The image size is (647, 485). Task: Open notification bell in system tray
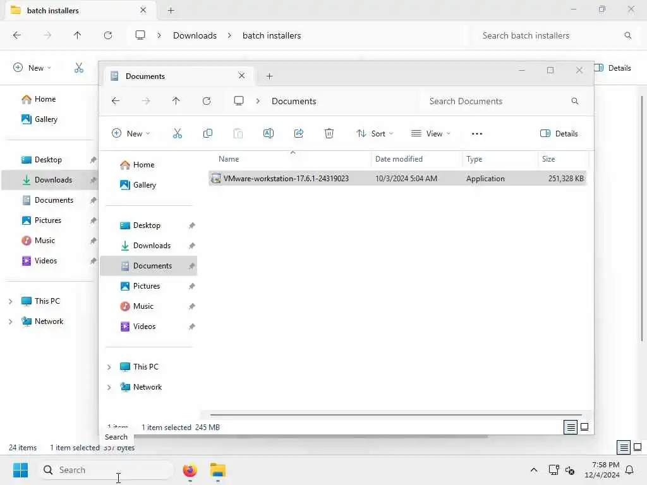(x=629, y=470)
